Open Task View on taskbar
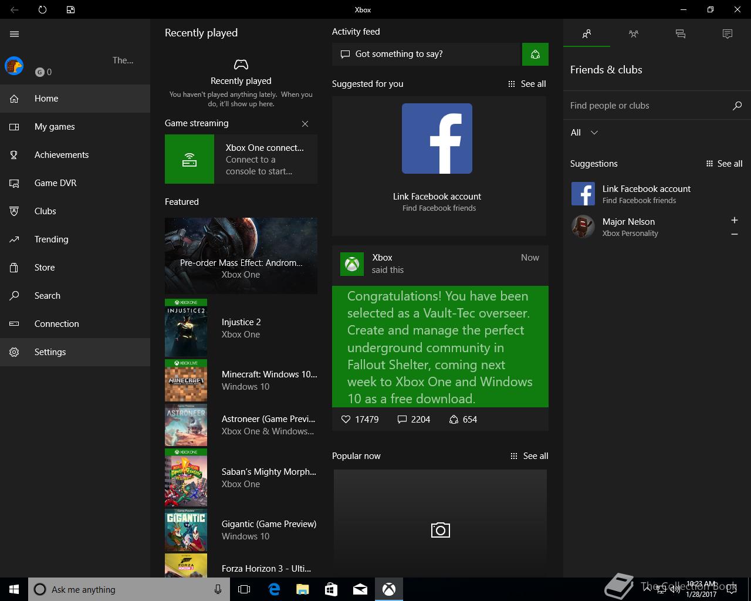The height and width of the screenshot is (601, 751). [244, 589]
